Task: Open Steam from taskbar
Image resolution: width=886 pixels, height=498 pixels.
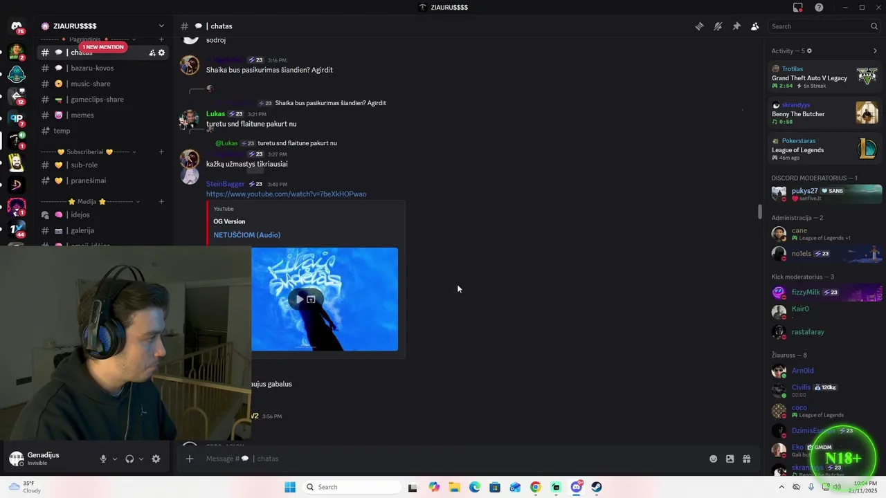Action: click(597, 487)
